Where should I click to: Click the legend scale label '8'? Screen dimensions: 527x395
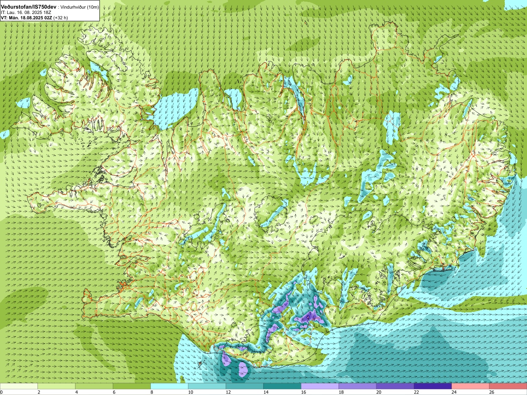pyautogui.click(x=152, y=392)
